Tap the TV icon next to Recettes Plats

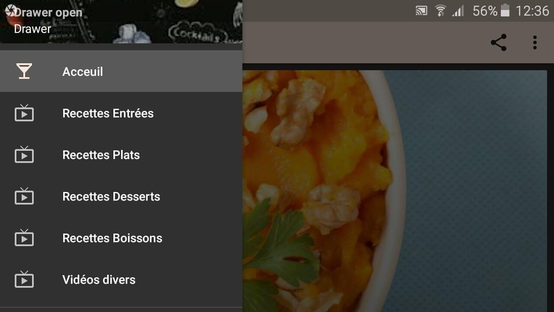coord(24,154)
